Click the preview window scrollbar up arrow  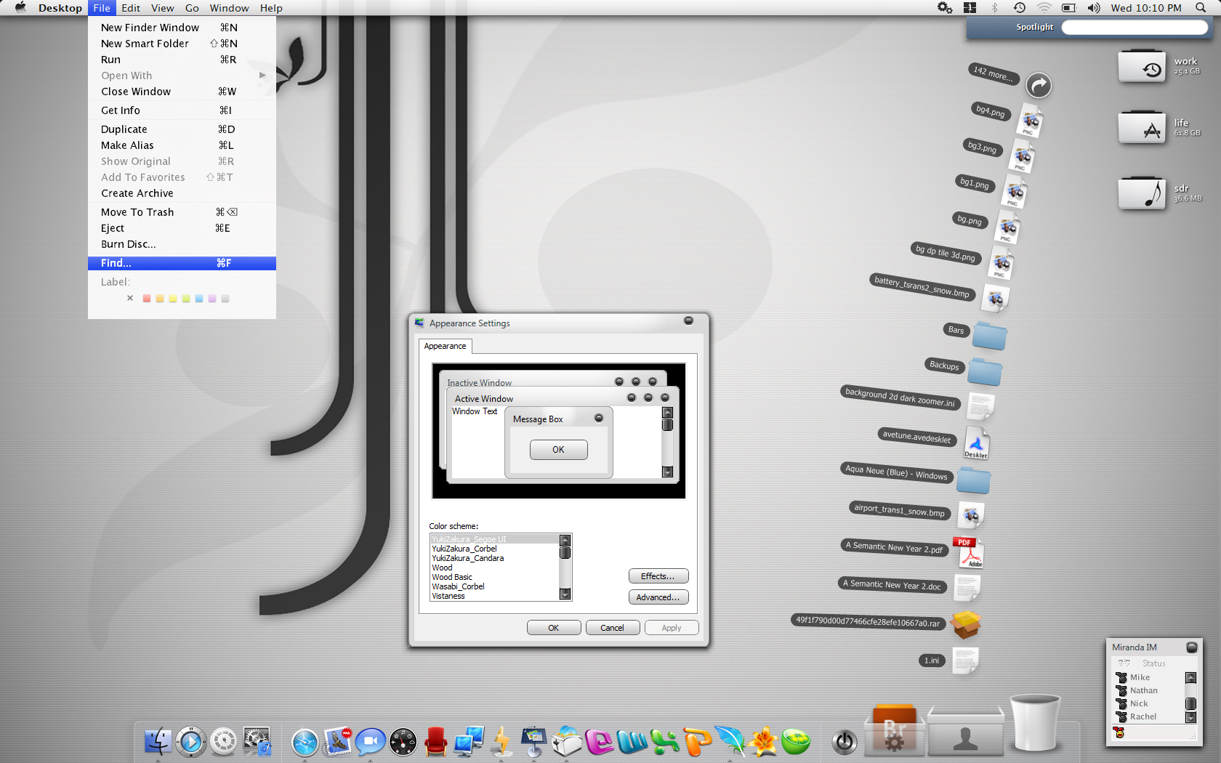667,413
